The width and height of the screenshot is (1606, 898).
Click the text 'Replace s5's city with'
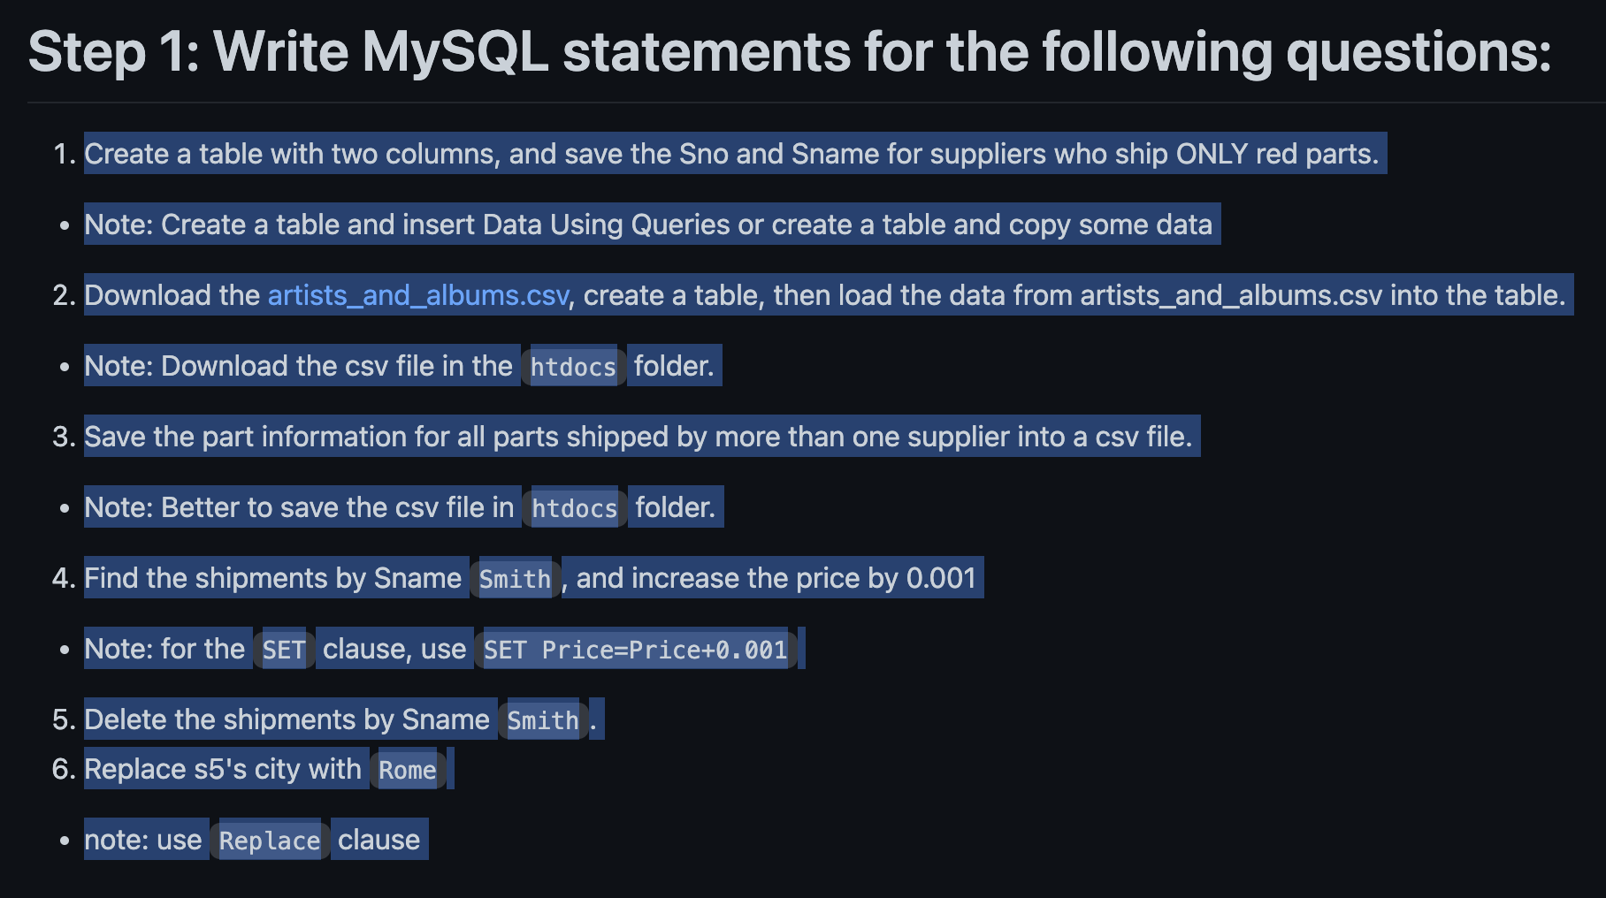pos(223,769)
